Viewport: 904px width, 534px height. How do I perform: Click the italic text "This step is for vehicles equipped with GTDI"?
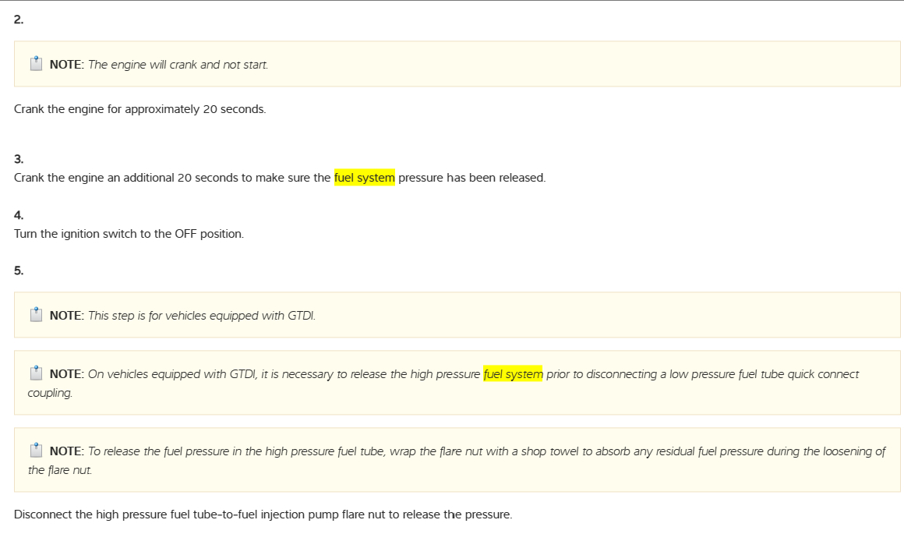pos(201,316)
